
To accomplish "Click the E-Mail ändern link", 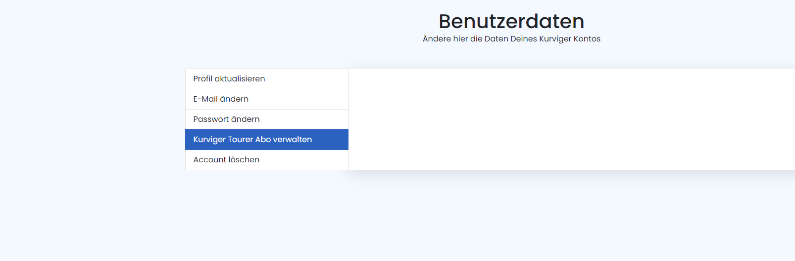I will 221,99.
